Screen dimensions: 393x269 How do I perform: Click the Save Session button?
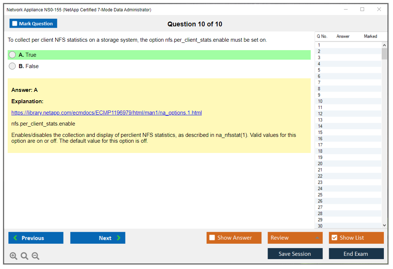pyautogui.click(x=295, y=254)
